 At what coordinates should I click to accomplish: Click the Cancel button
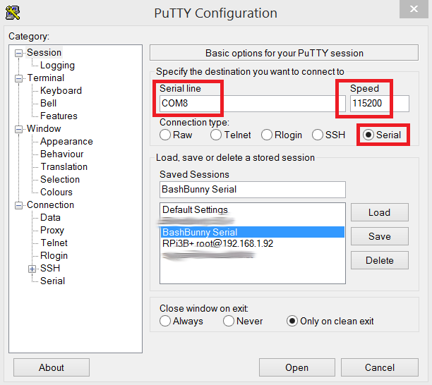tap(379, 367)
